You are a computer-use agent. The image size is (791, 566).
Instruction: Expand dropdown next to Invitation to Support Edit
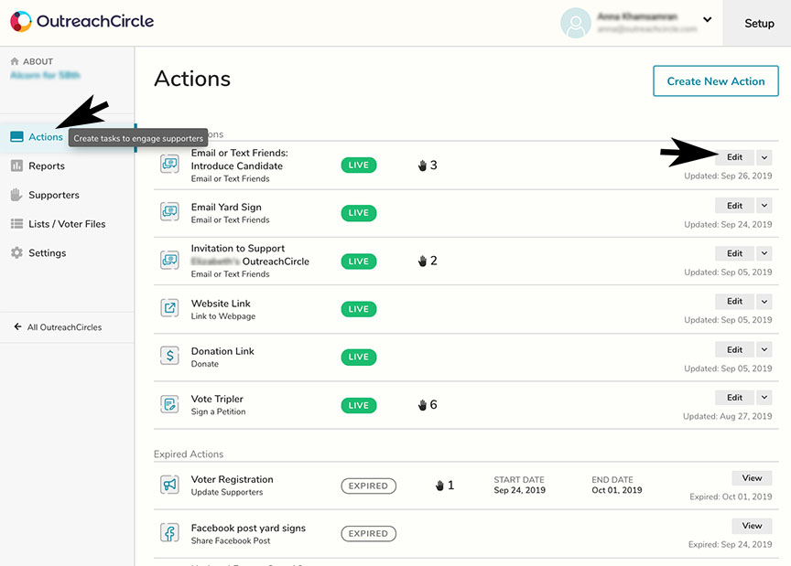click(x=764, y=253)
